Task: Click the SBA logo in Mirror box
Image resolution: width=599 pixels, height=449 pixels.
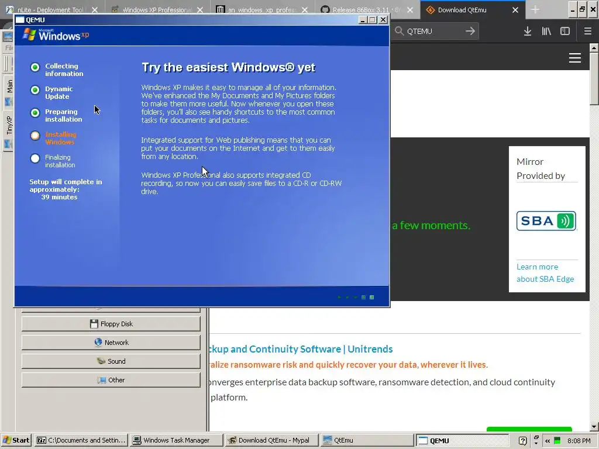Action: coord(546,220)
